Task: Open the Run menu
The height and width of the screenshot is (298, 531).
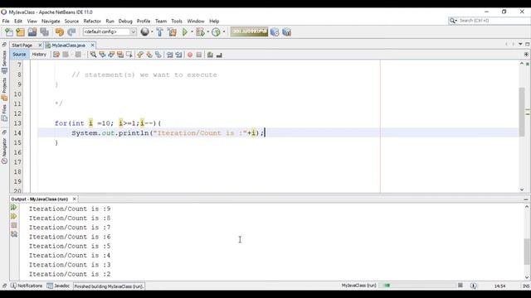Action: pos(110,21)
